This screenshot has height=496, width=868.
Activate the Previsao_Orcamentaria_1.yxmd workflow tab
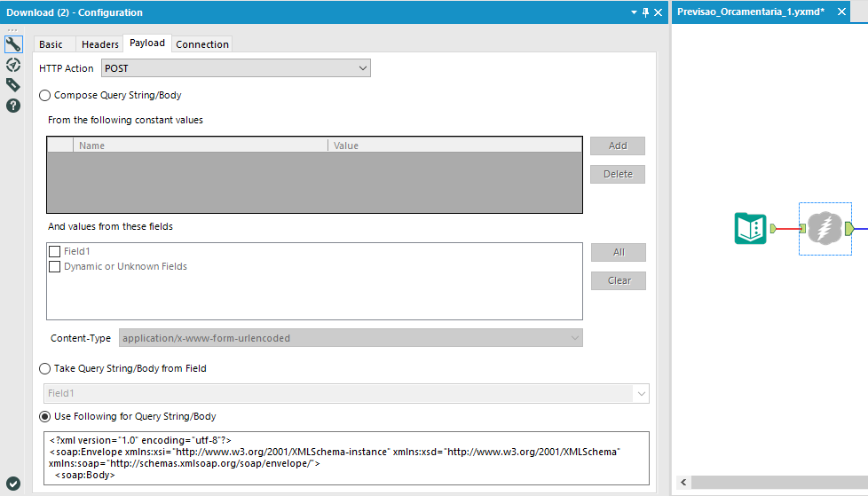[751, 12]
